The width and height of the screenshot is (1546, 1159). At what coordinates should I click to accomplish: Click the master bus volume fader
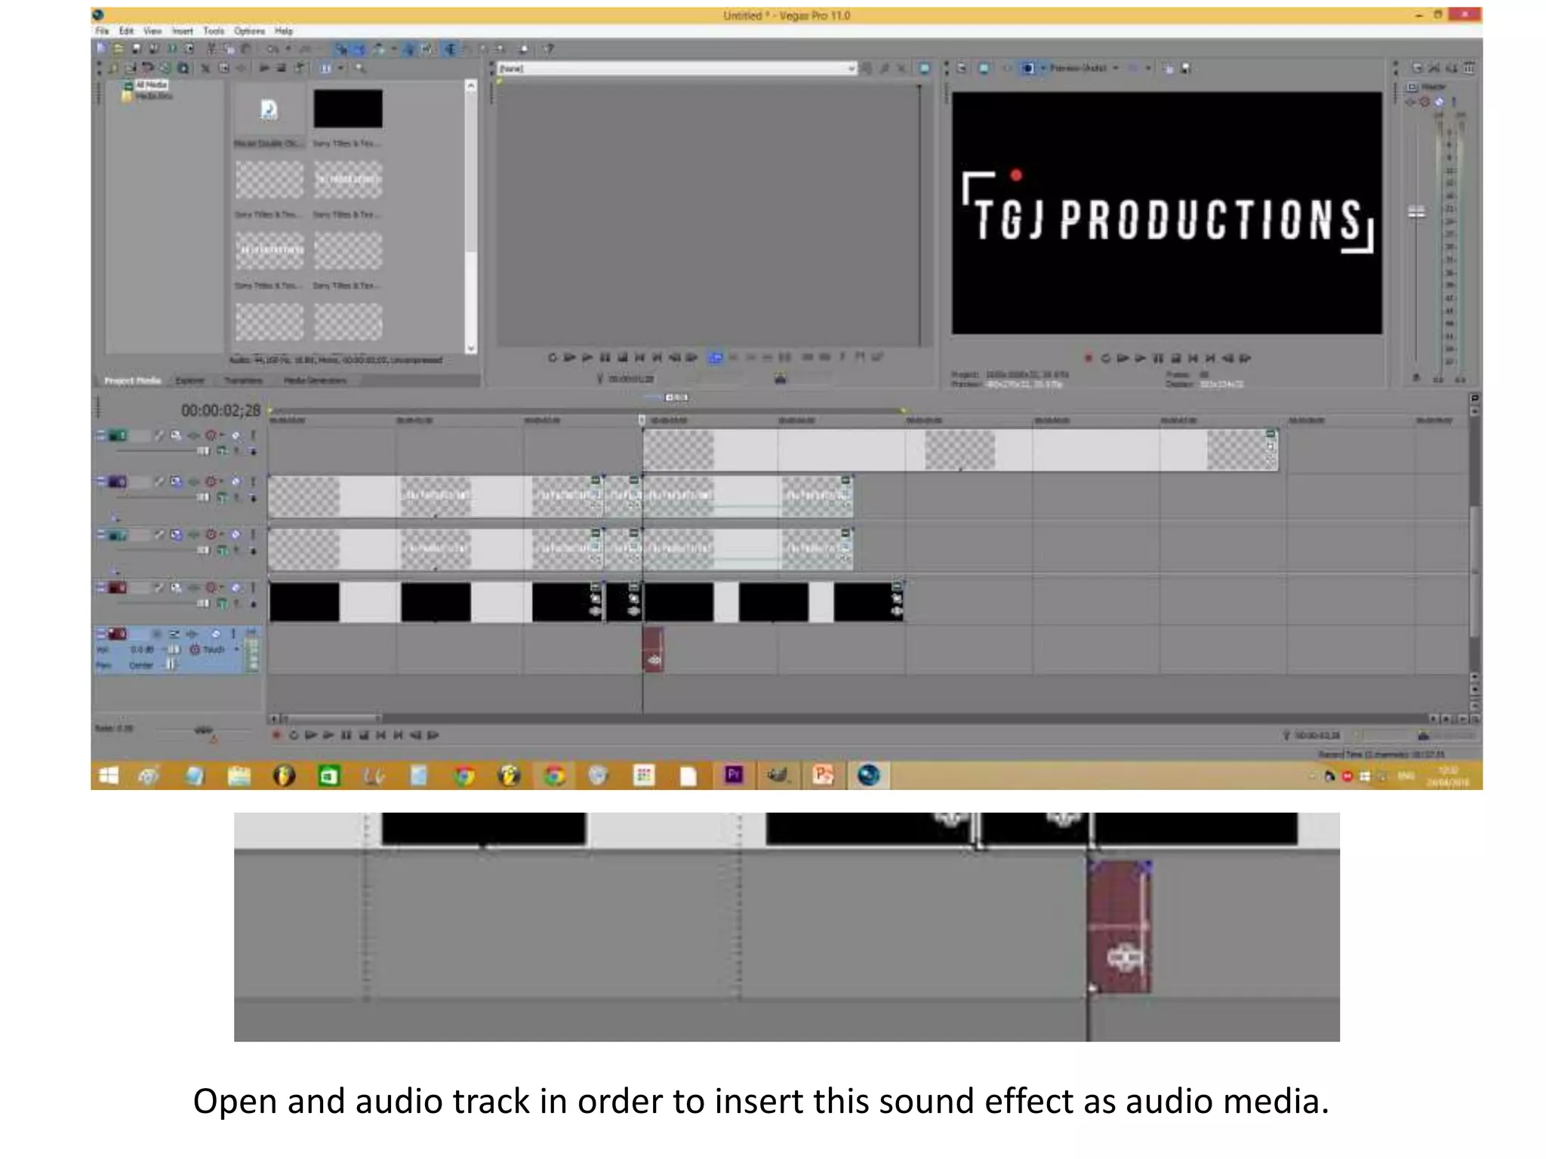point(1417,212)
